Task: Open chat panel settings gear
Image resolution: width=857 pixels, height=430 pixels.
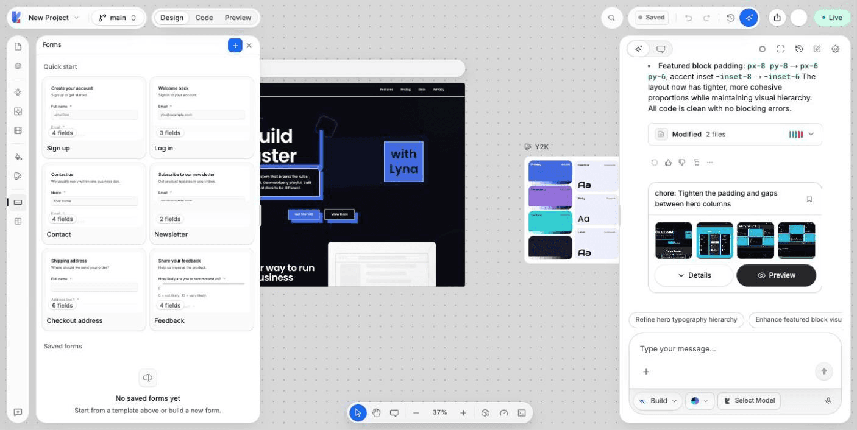Action: click(836, 49)
